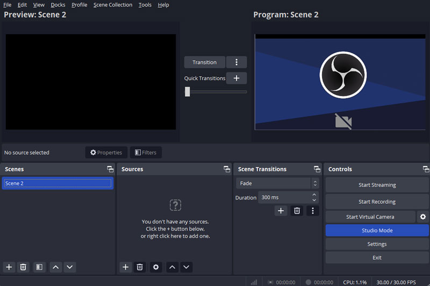
Task: Click the Program output preview
Action: pos(340,82)
